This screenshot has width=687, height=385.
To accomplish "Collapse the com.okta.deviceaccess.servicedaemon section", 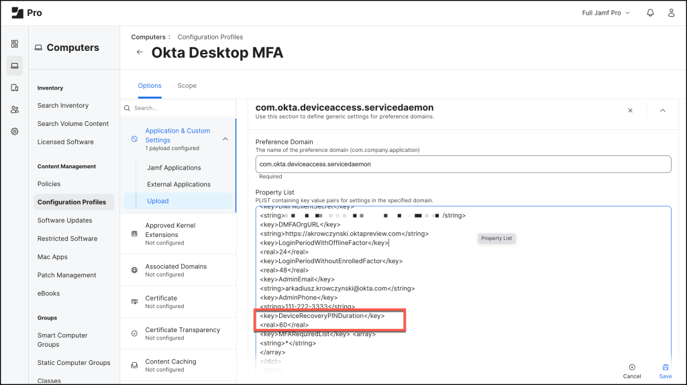I will click(x=663, y=110).
